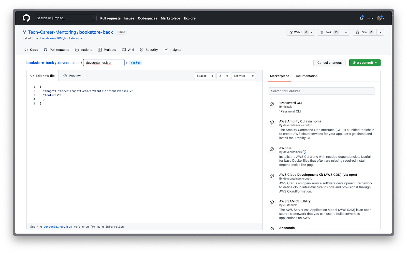Viewport: 407px width, 253px height.
Task: Open the user avatar menu
Action: [x=380, y=18]
